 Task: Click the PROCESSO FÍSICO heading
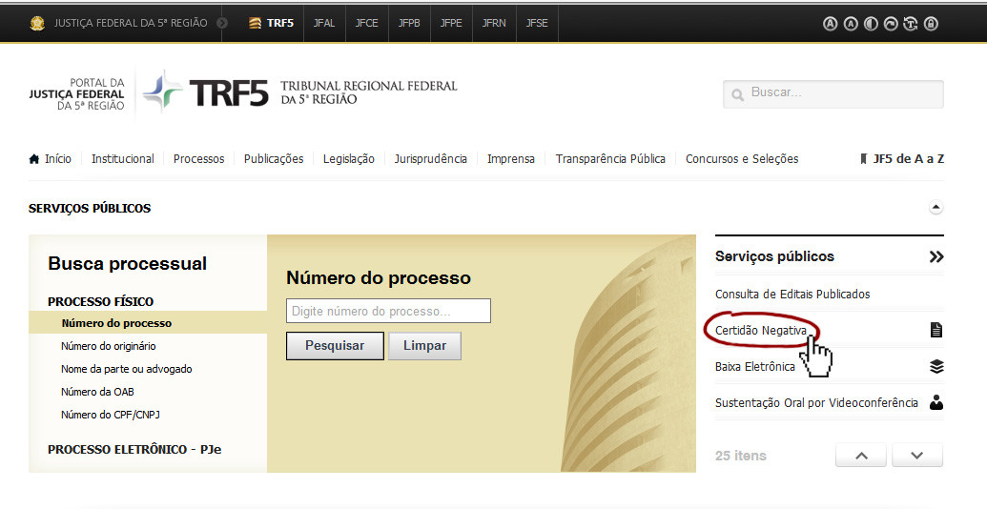101,301
